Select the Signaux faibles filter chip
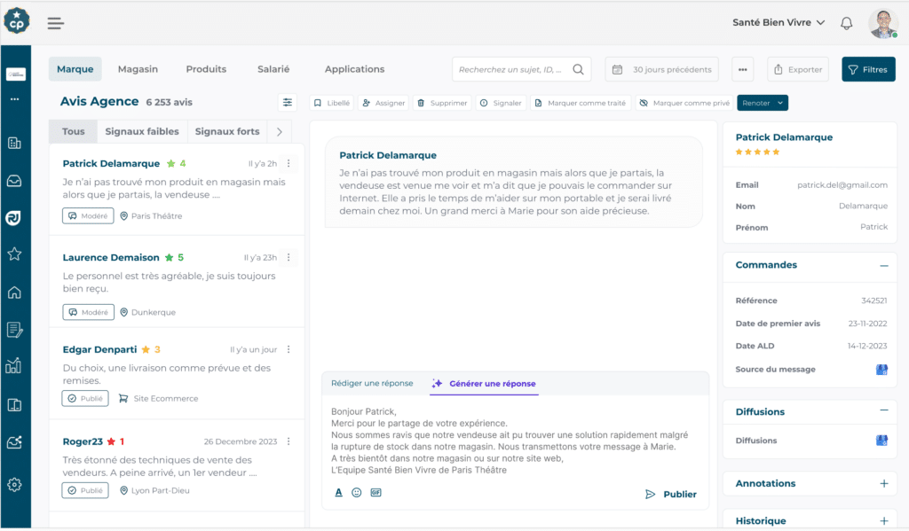This screenshot has height=531, width=909. pyautogui.click(x=141, y=131)
